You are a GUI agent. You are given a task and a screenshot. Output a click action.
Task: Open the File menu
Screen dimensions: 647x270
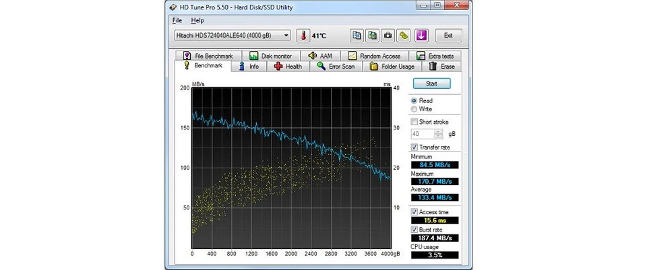(x=177, y=21)
